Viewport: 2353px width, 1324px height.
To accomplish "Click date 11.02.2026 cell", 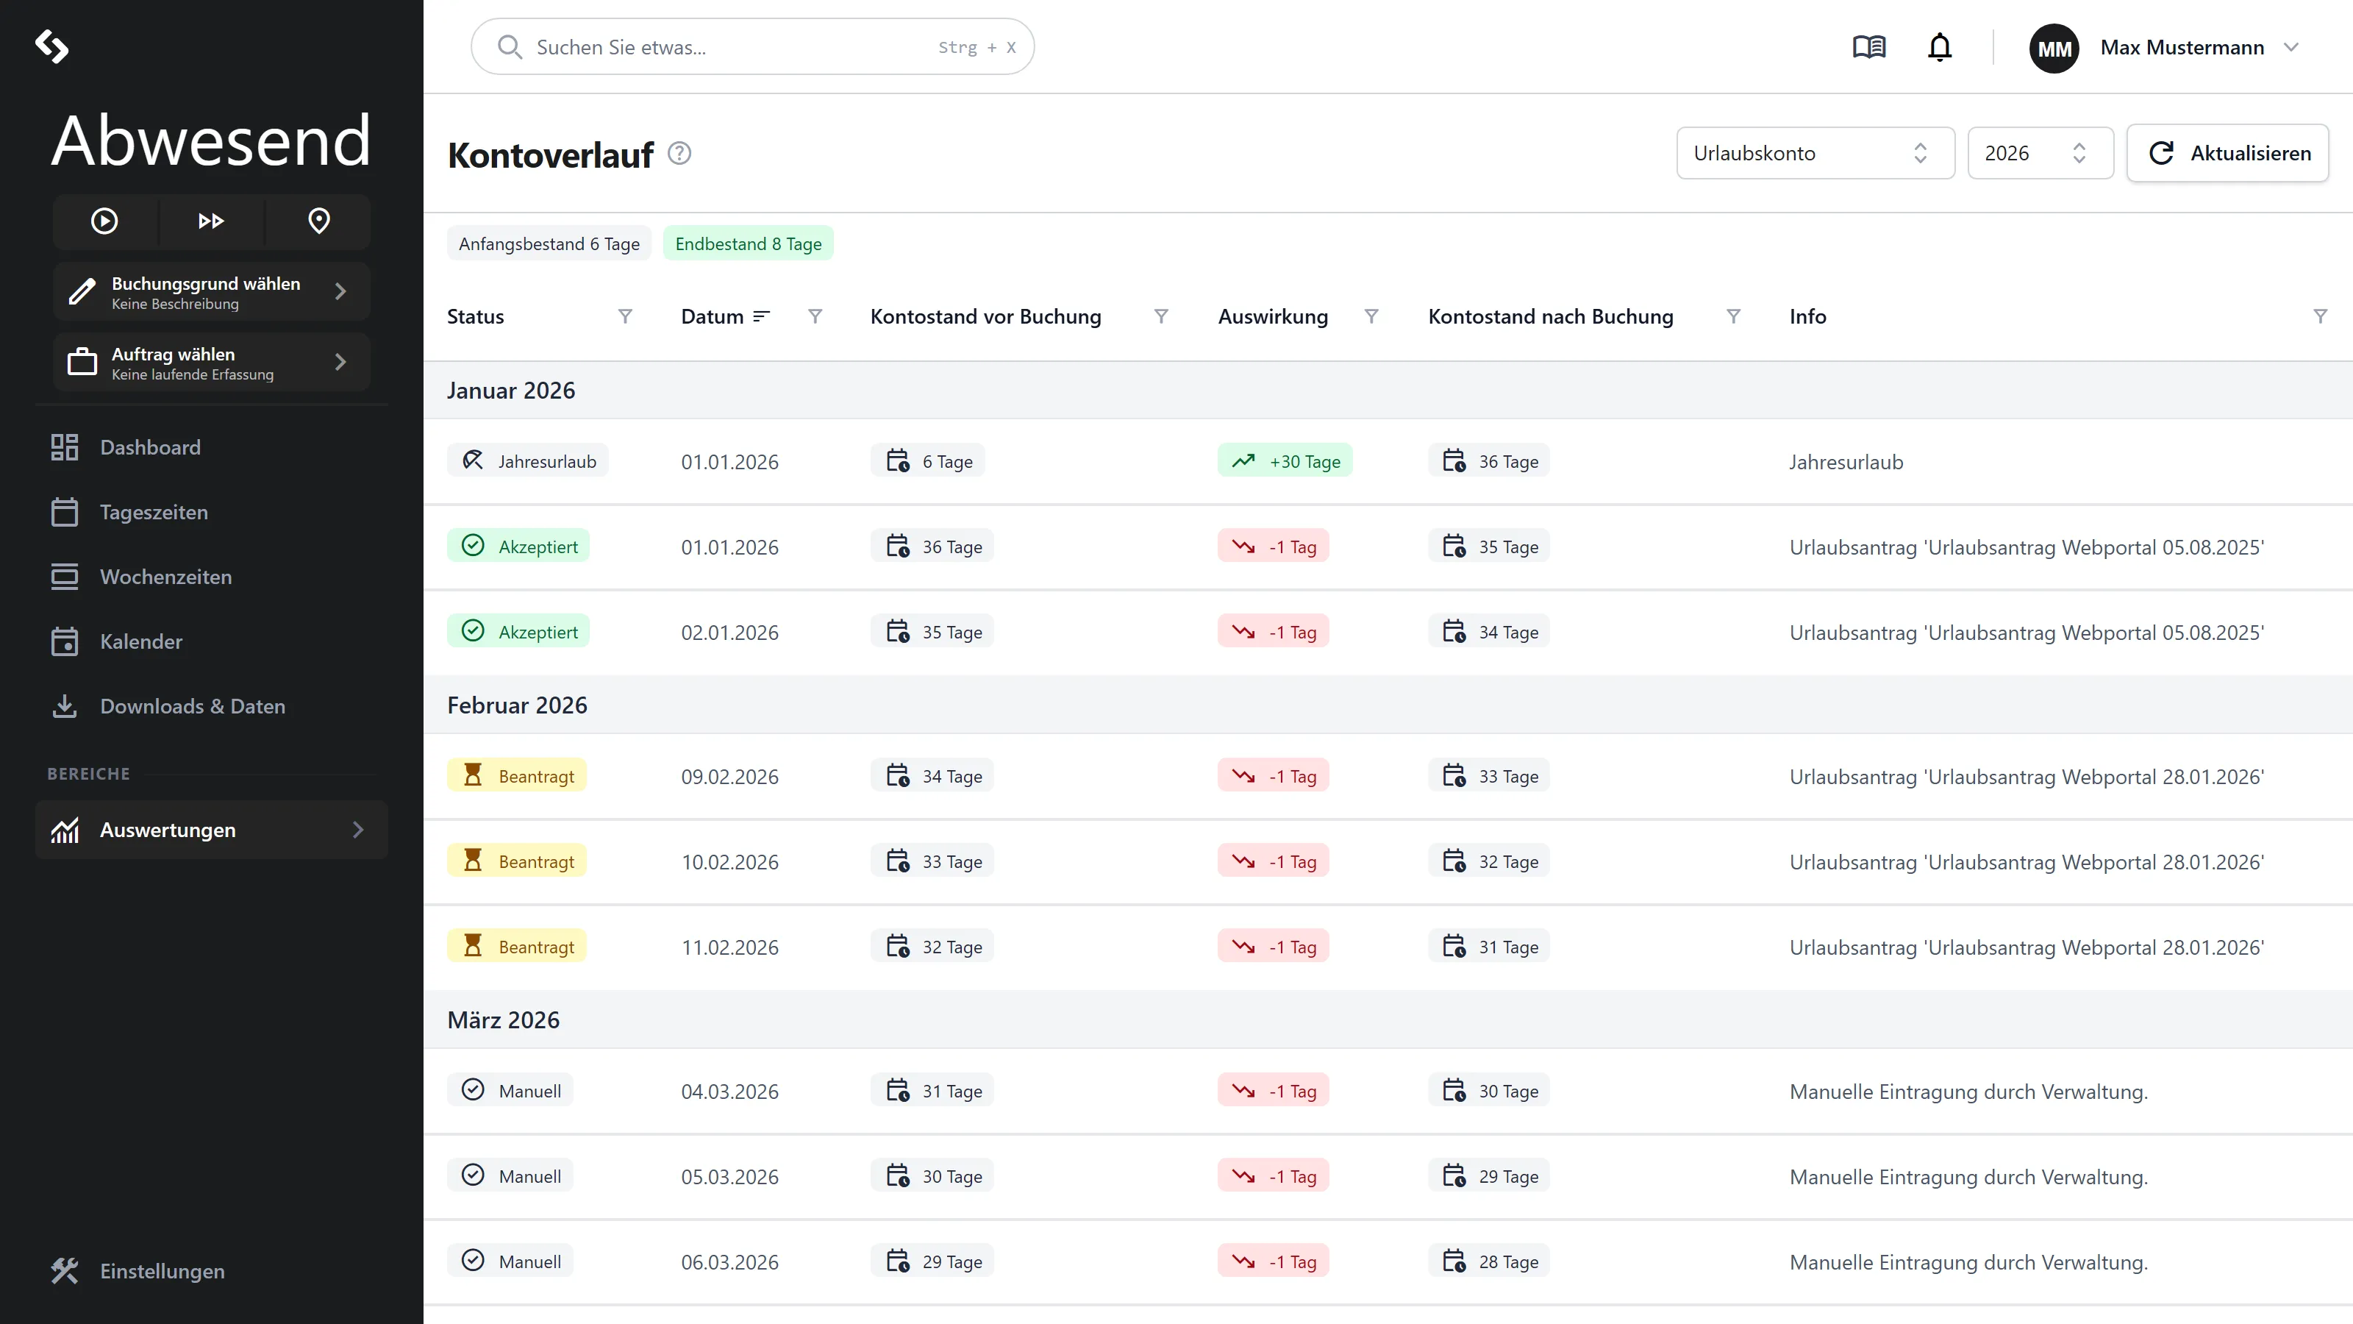I will coord(730,947).
